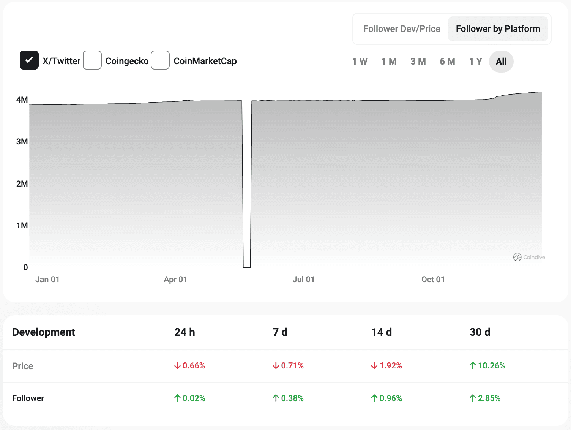The width and height of the screenshot is (571, 430).
Task: Choose the 3 M time range
Action: (418, 62)
